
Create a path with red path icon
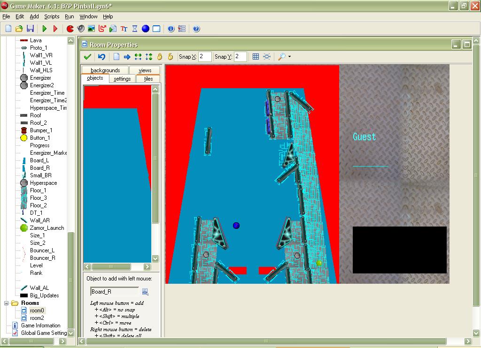click(102, 29)
